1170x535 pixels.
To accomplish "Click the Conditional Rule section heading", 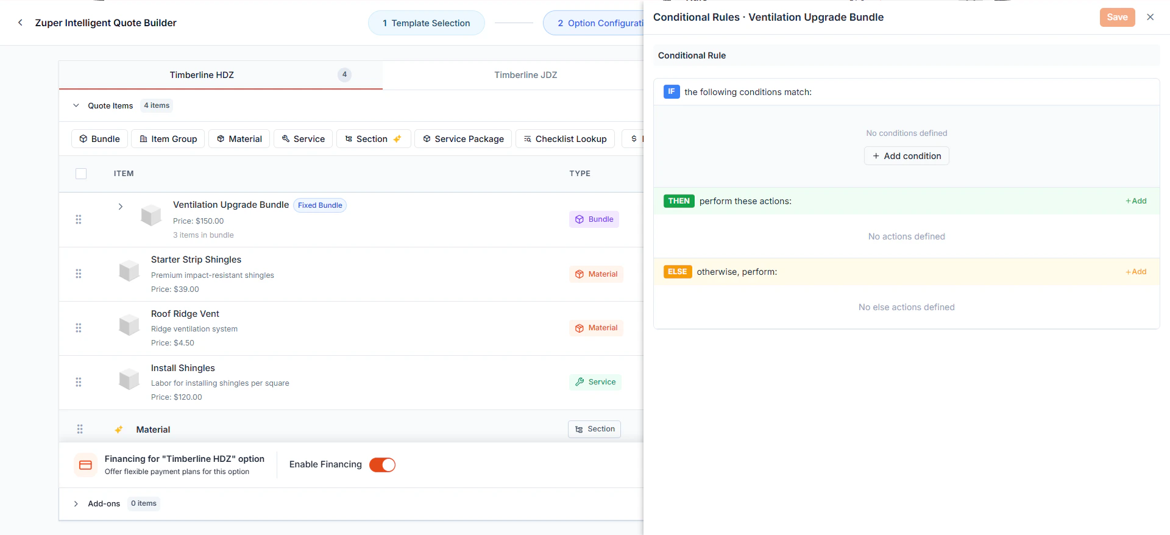I will [692, 55].
